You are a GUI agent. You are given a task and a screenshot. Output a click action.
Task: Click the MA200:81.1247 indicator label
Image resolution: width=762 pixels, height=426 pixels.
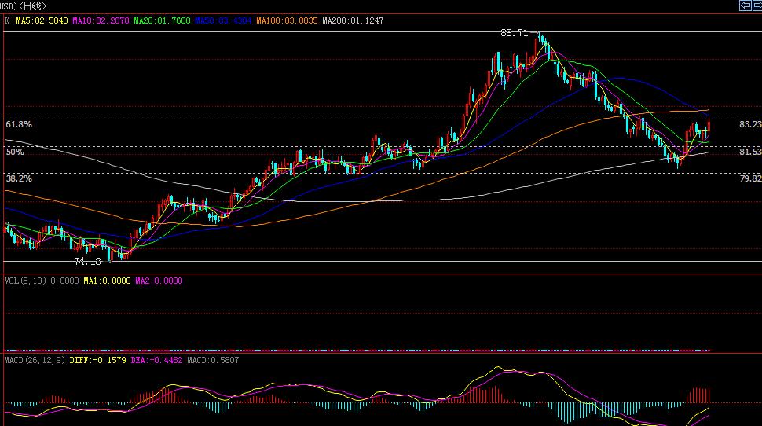pos(353,21)
